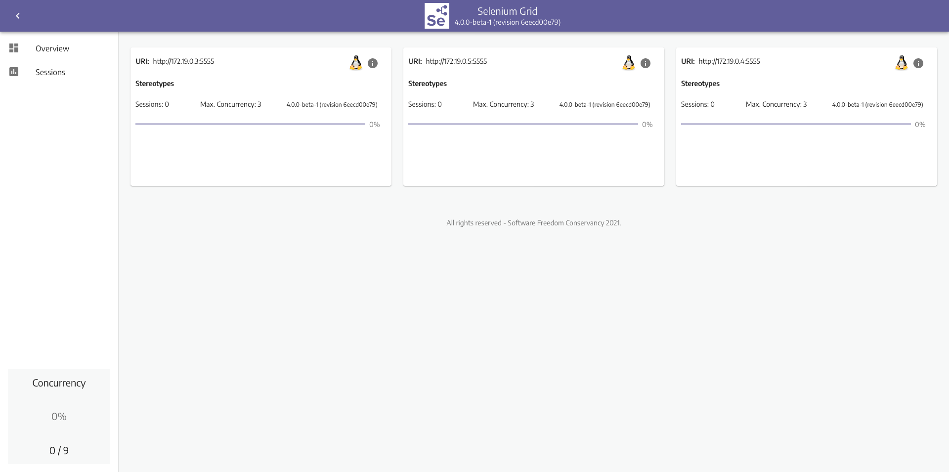The width and height of the screenshot is (949, 472).
Task: Click the sidebar concurrency 0% value
Action: 59,417
